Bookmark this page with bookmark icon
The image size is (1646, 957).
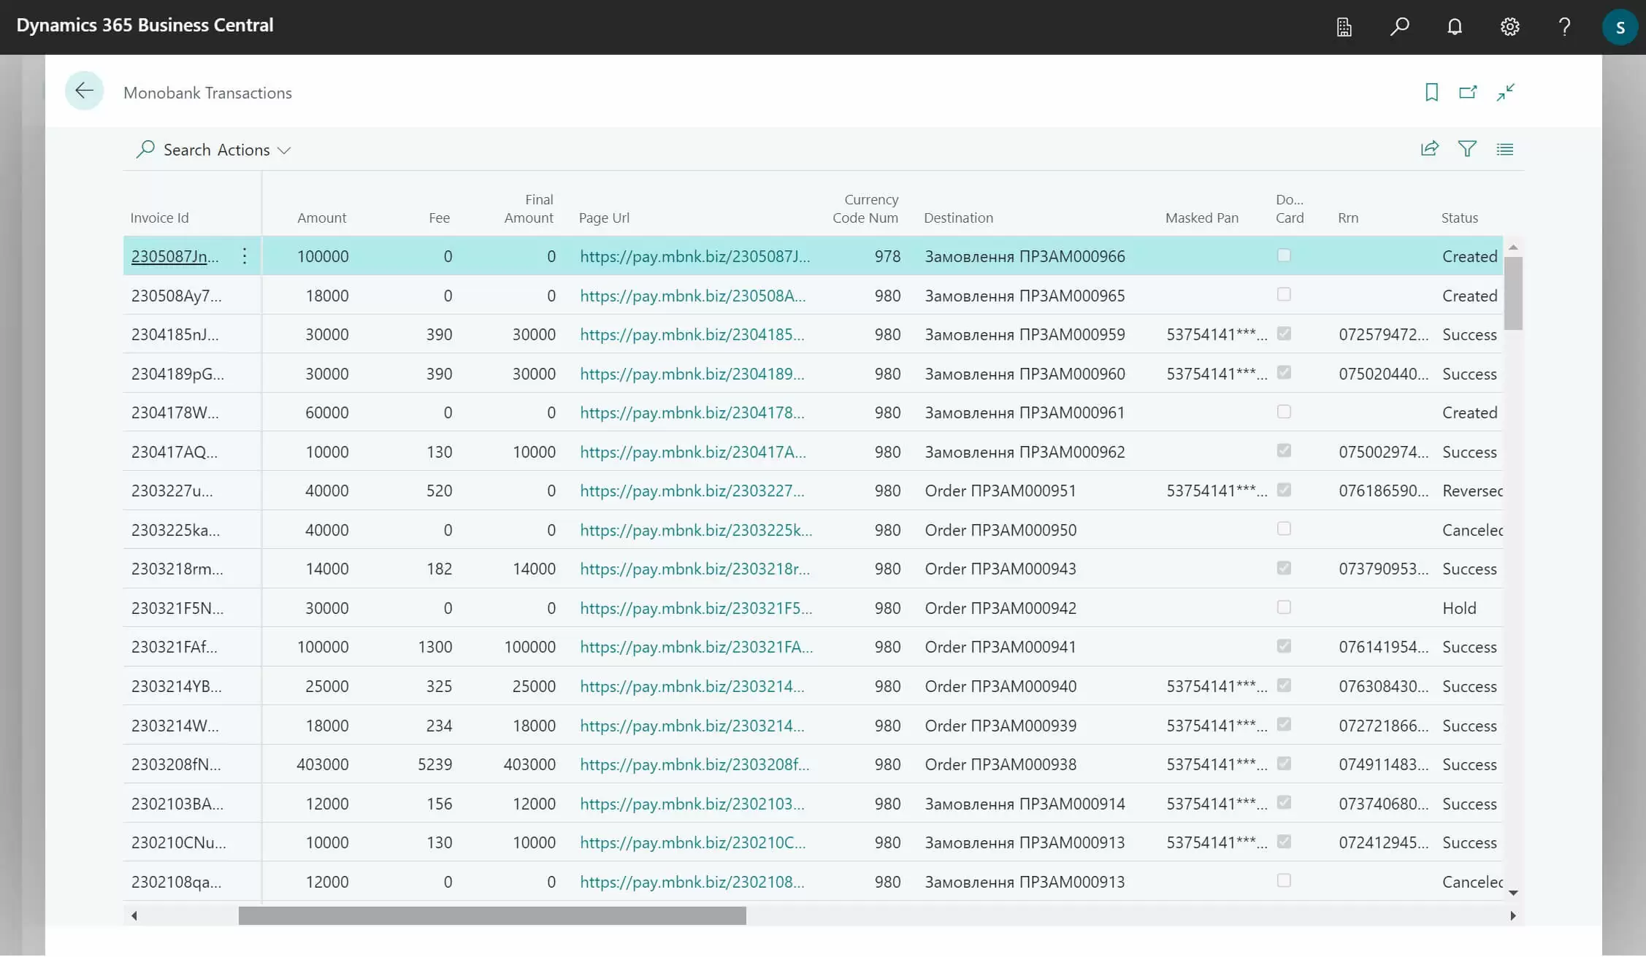point(1431,92)
